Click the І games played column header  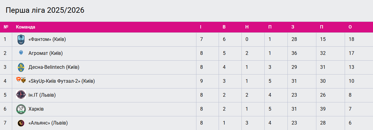pos(201,27)
